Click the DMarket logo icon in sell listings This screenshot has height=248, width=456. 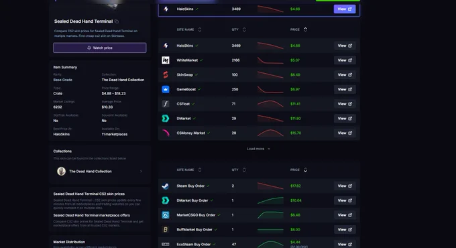pos(166,119)
